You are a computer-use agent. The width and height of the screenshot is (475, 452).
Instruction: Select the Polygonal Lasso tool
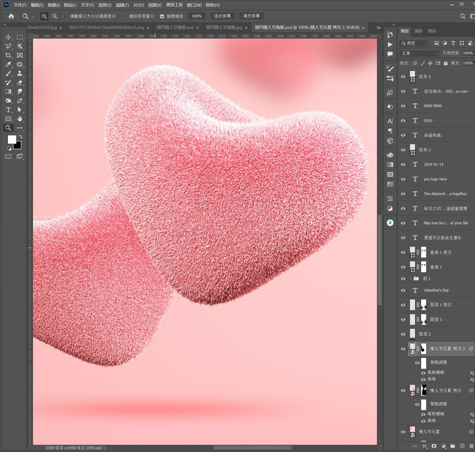(8, 46)
